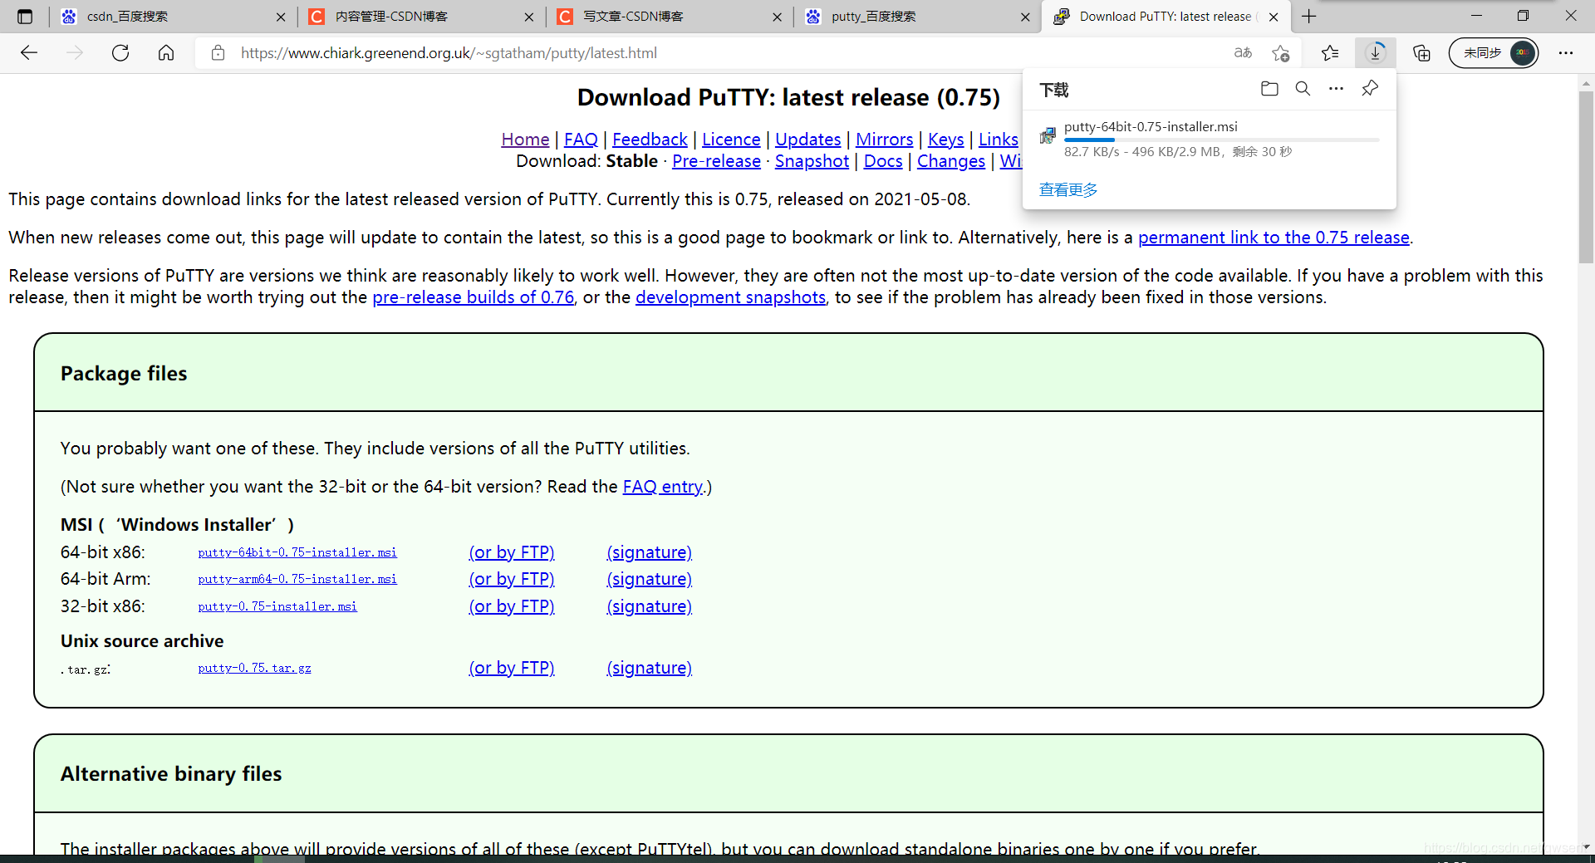This screenshot has width=1595, height=863.
Task: Open the translate page icon
Action: (x=1243, y=53)
